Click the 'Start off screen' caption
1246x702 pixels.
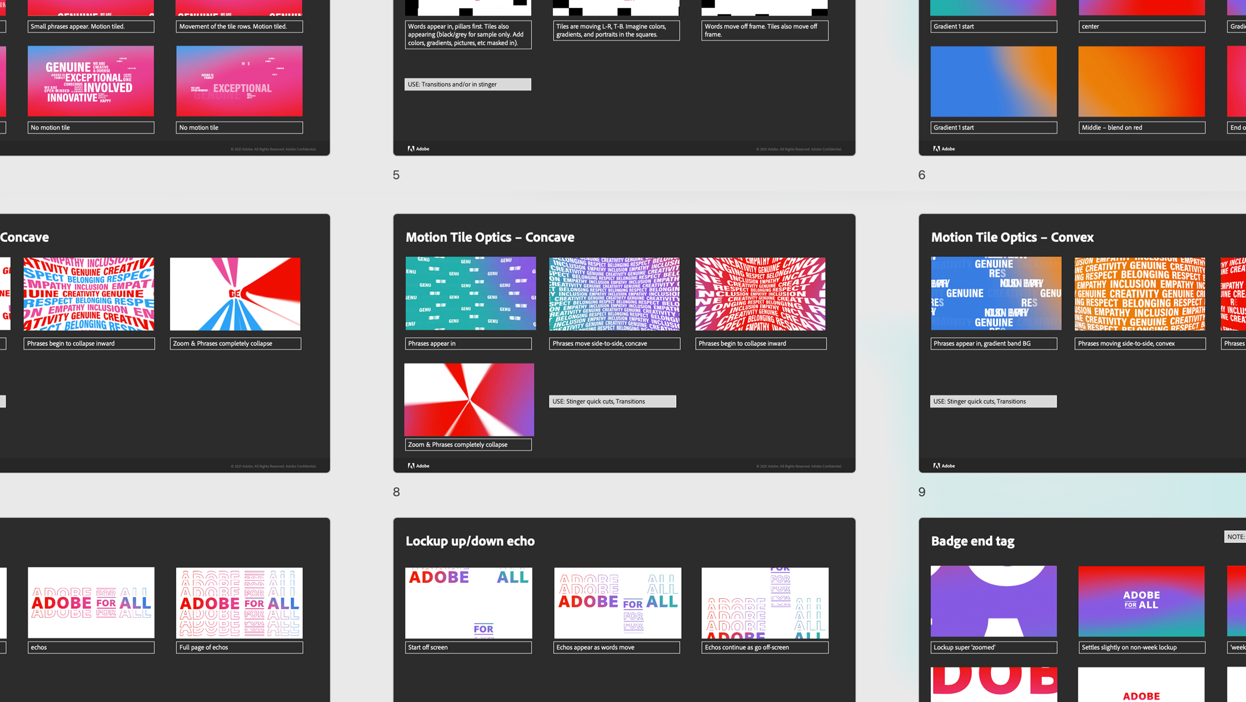click(x=468, y=647)
